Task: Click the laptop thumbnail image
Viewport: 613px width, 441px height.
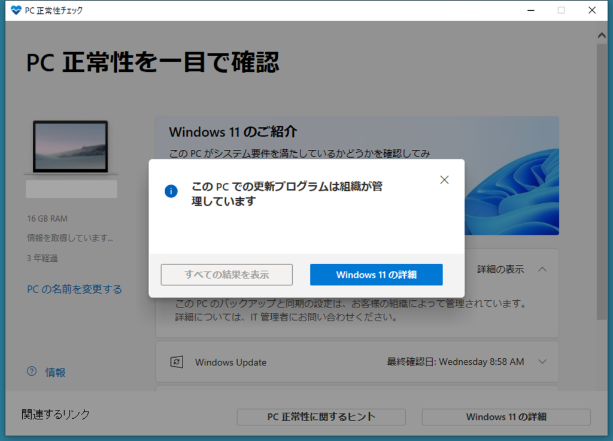Action: click(71, 147)
